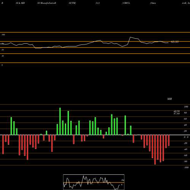Click the -40 label on MR axis

(185, 149)
